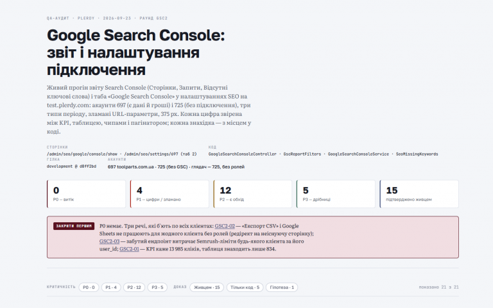The width and height of the screenshot is (493, 308).
Task: Click the /admin/seo/google/console/show path text
Action: tap(82, 154)
